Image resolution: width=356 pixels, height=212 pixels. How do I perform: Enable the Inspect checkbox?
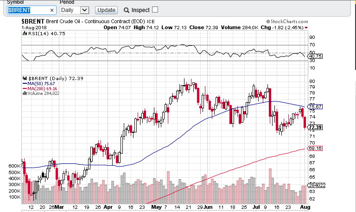155,10
